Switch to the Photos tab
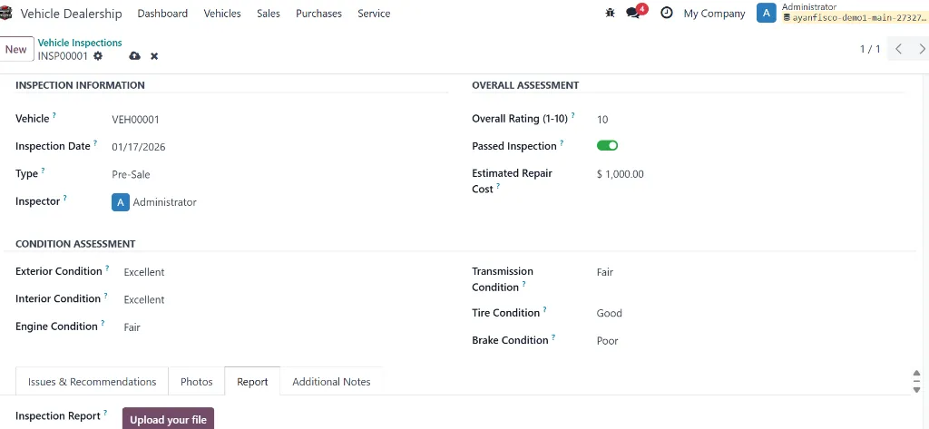929x429 pixels. click(197, 382)
